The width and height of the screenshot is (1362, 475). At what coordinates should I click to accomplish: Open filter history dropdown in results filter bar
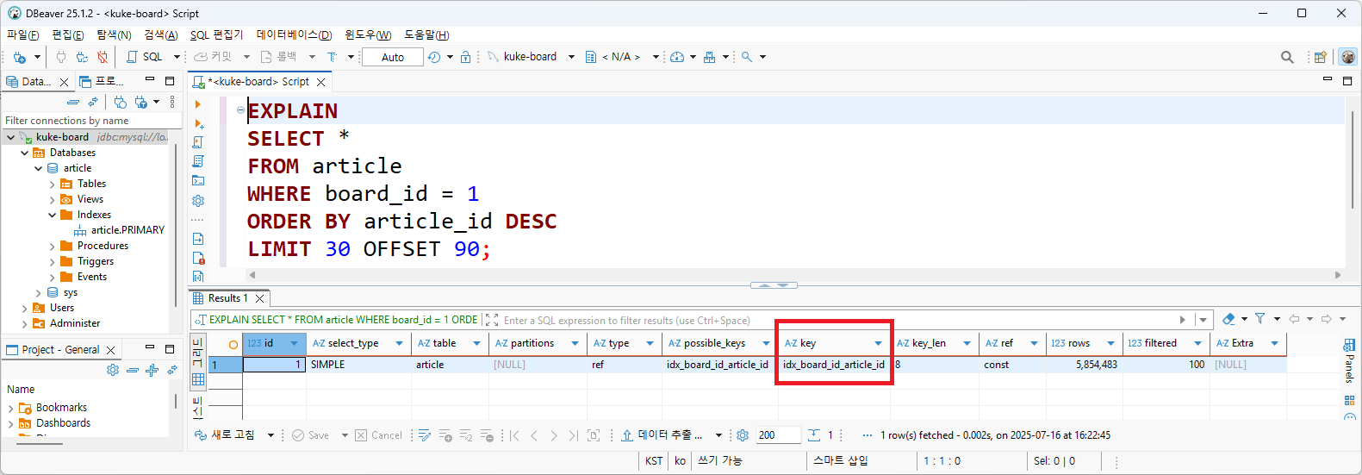[1203, 320]
